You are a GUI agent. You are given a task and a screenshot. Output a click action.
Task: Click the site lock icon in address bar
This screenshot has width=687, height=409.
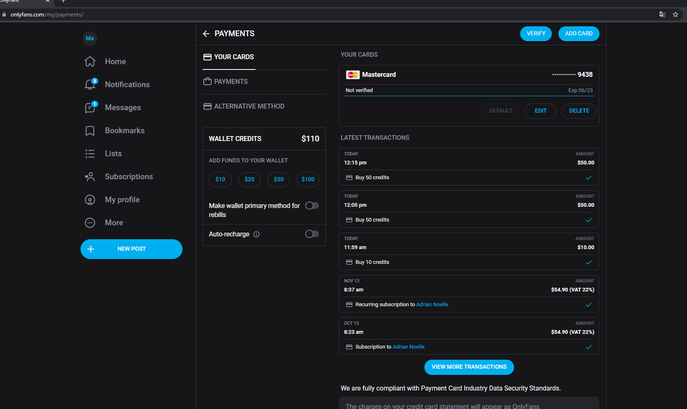[4, 14]
